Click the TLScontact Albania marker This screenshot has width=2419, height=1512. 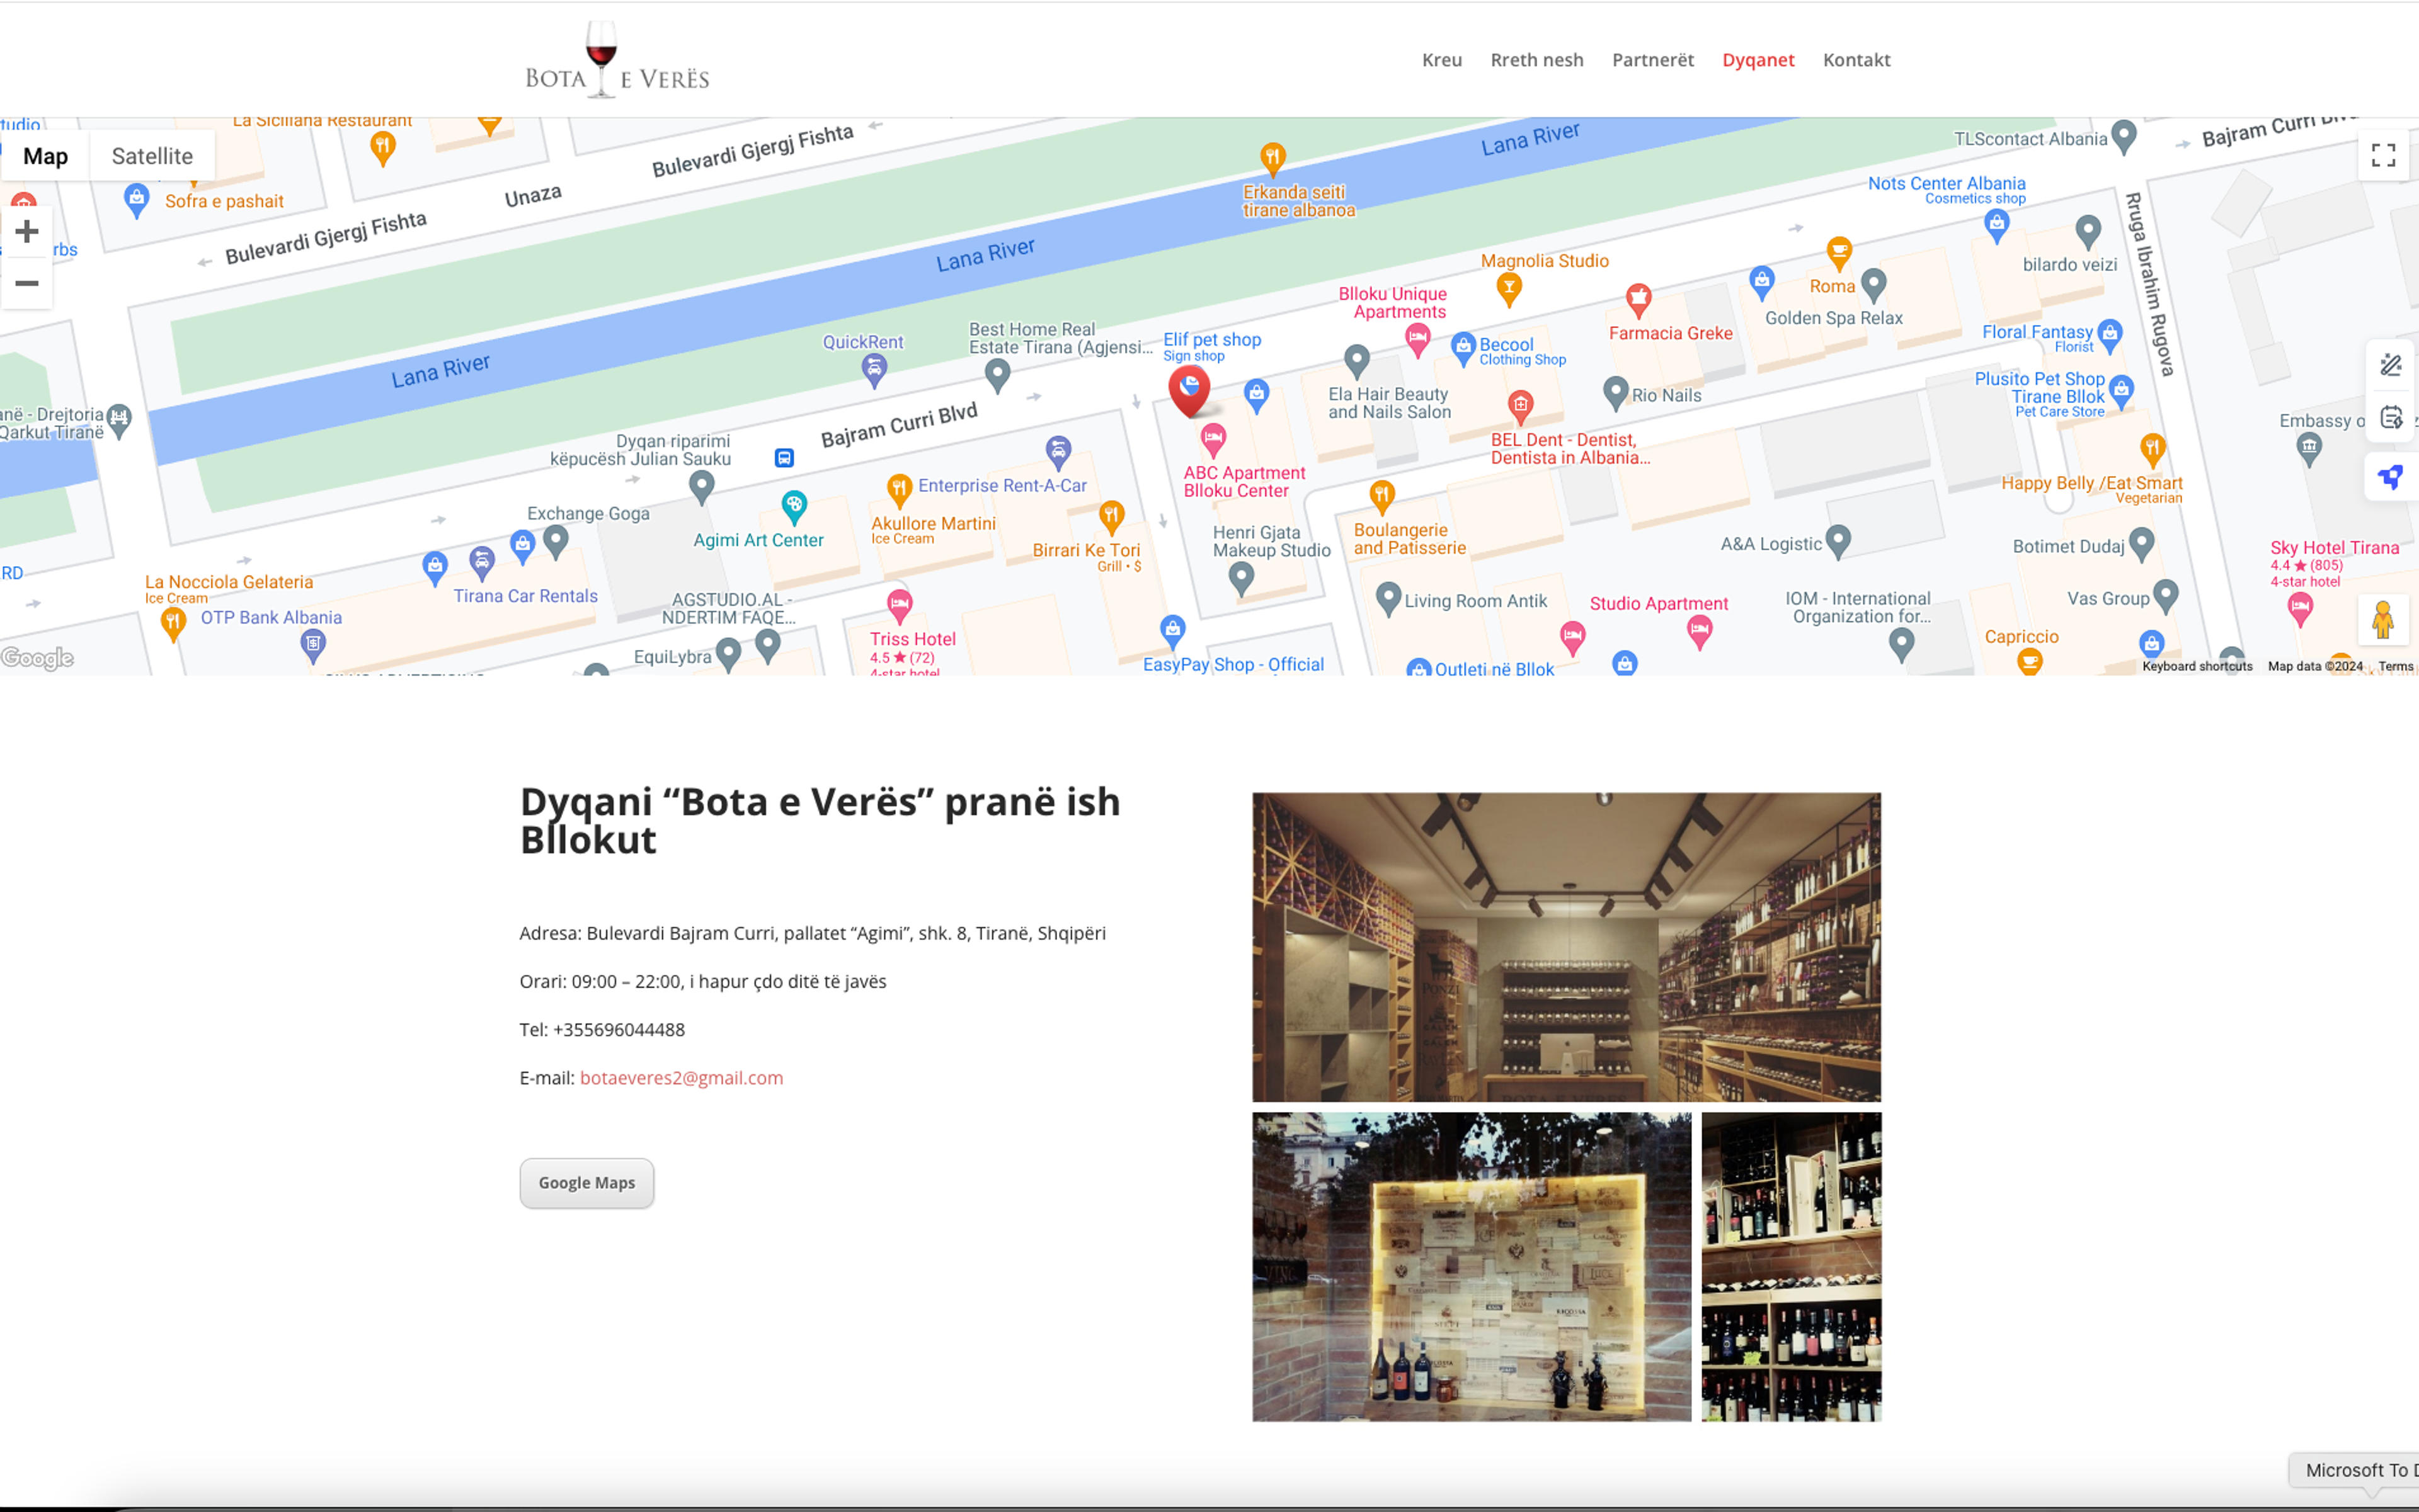point(2123,137)
